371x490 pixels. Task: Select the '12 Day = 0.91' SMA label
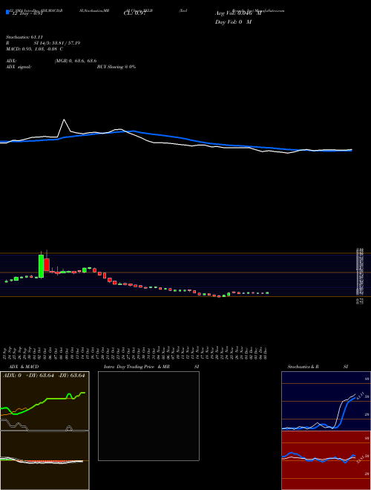pos(27,14)
